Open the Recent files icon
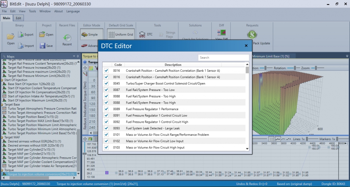 (x=67, y=38)
